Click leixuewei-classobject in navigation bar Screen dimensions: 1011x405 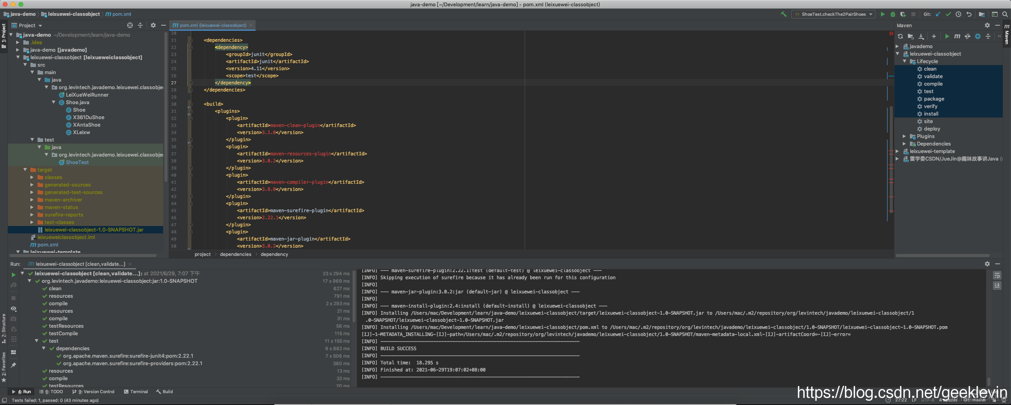coord(71,14)
